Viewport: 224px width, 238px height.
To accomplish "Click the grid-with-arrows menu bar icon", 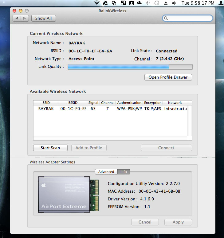I will pyautogui.click(x=123, y=3).
